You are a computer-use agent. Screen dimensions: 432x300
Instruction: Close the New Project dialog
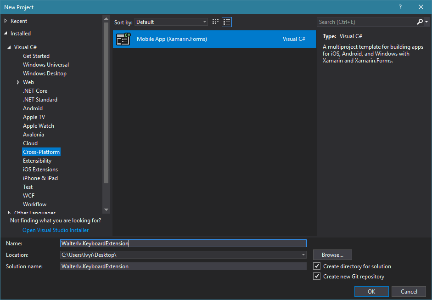421,7
